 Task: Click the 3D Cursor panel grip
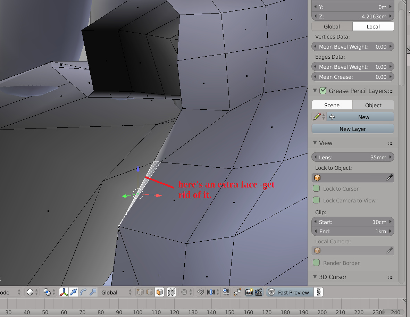click(391, 277)
